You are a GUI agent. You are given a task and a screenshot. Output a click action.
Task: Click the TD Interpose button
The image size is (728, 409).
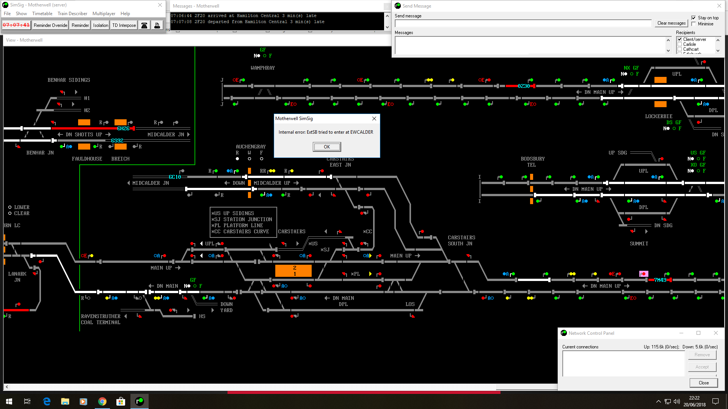pyautogui.click(x=124, y=25)
